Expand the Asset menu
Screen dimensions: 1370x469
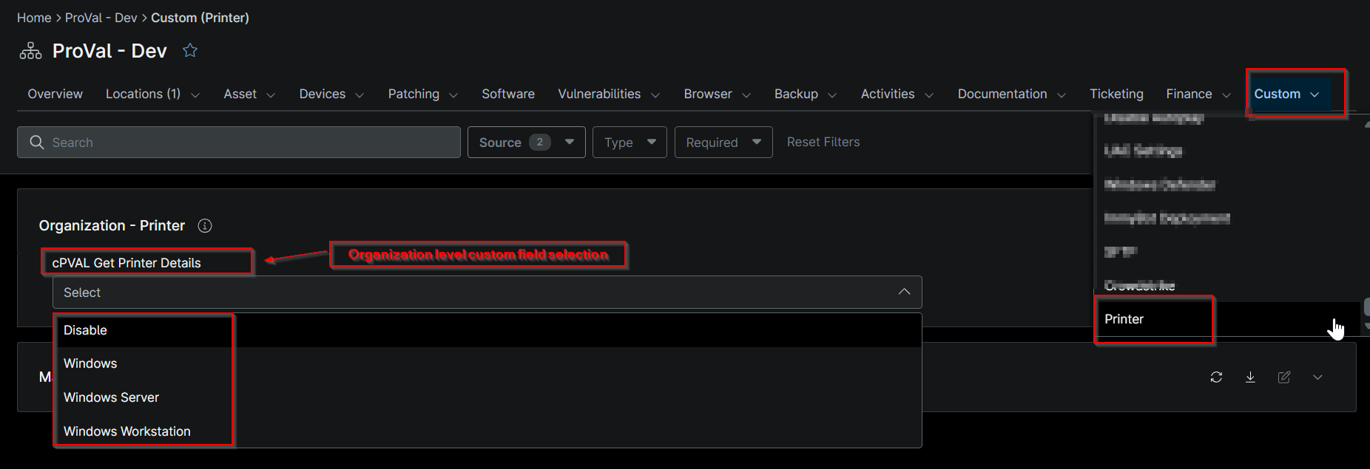pos(249,94)
